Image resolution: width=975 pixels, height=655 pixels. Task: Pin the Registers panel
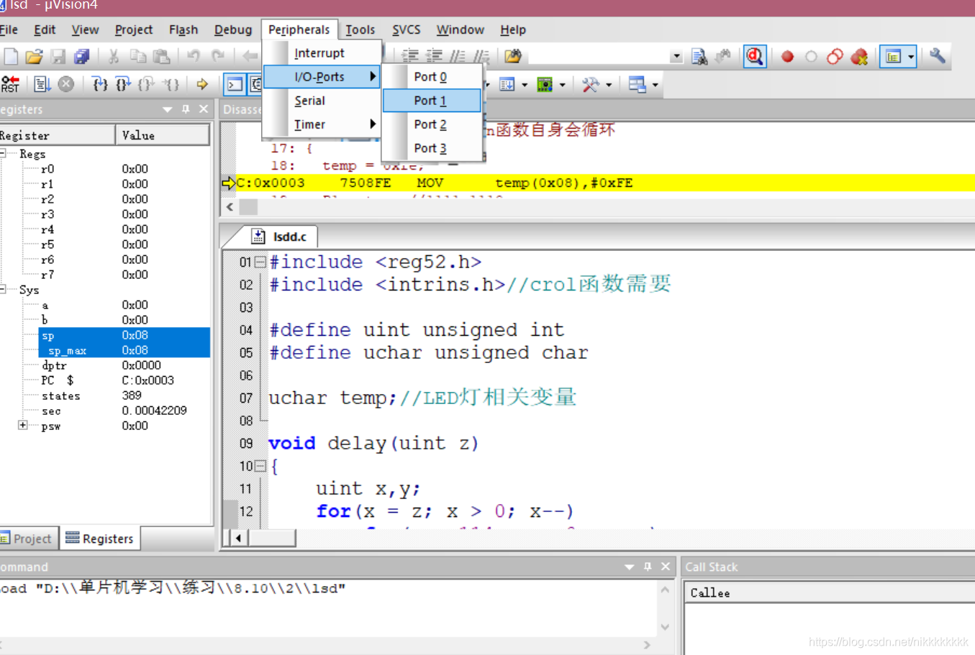186,109
